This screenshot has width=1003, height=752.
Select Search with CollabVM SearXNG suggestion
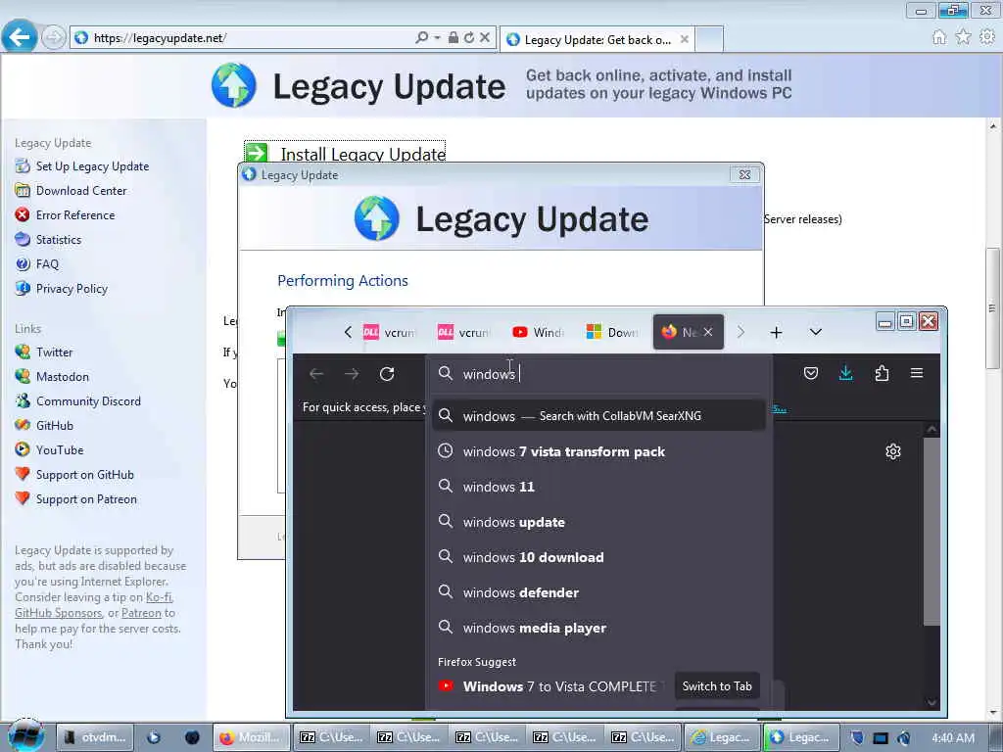598,416
